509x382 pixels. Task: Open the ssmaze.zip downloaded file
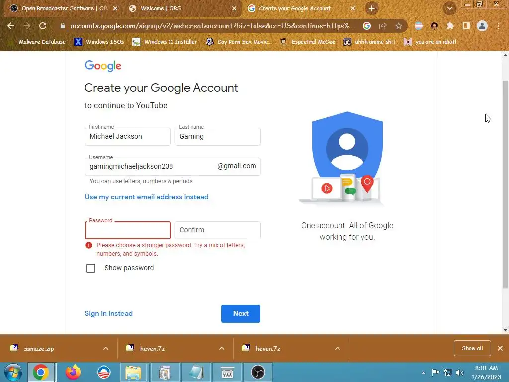(39, 349)
